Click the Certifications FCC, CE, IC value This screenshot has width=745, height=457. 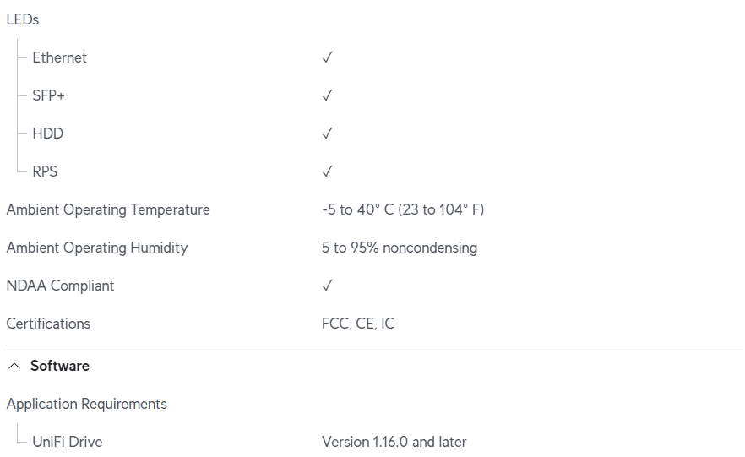click(x=358, y=324)
